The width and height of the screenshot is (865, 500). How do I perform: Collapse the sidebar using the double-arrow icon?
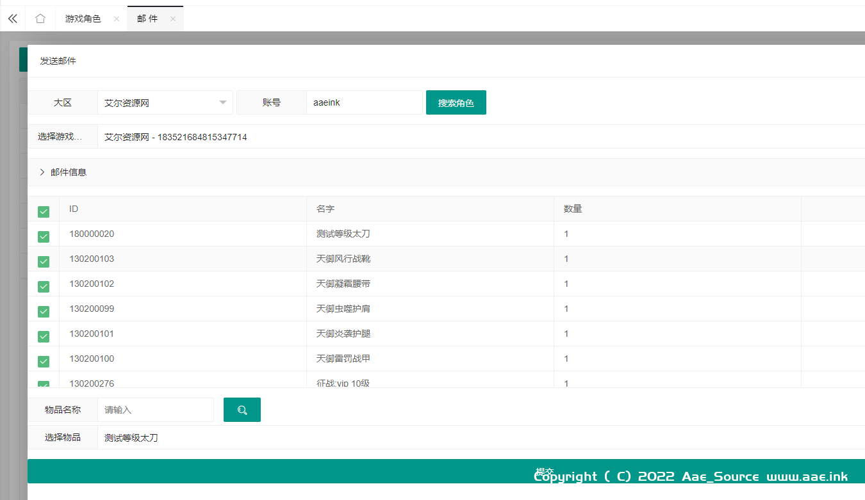click(12, 18)
